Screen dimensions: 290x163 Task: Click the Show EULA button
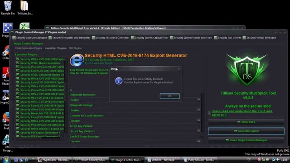point(246,122)
